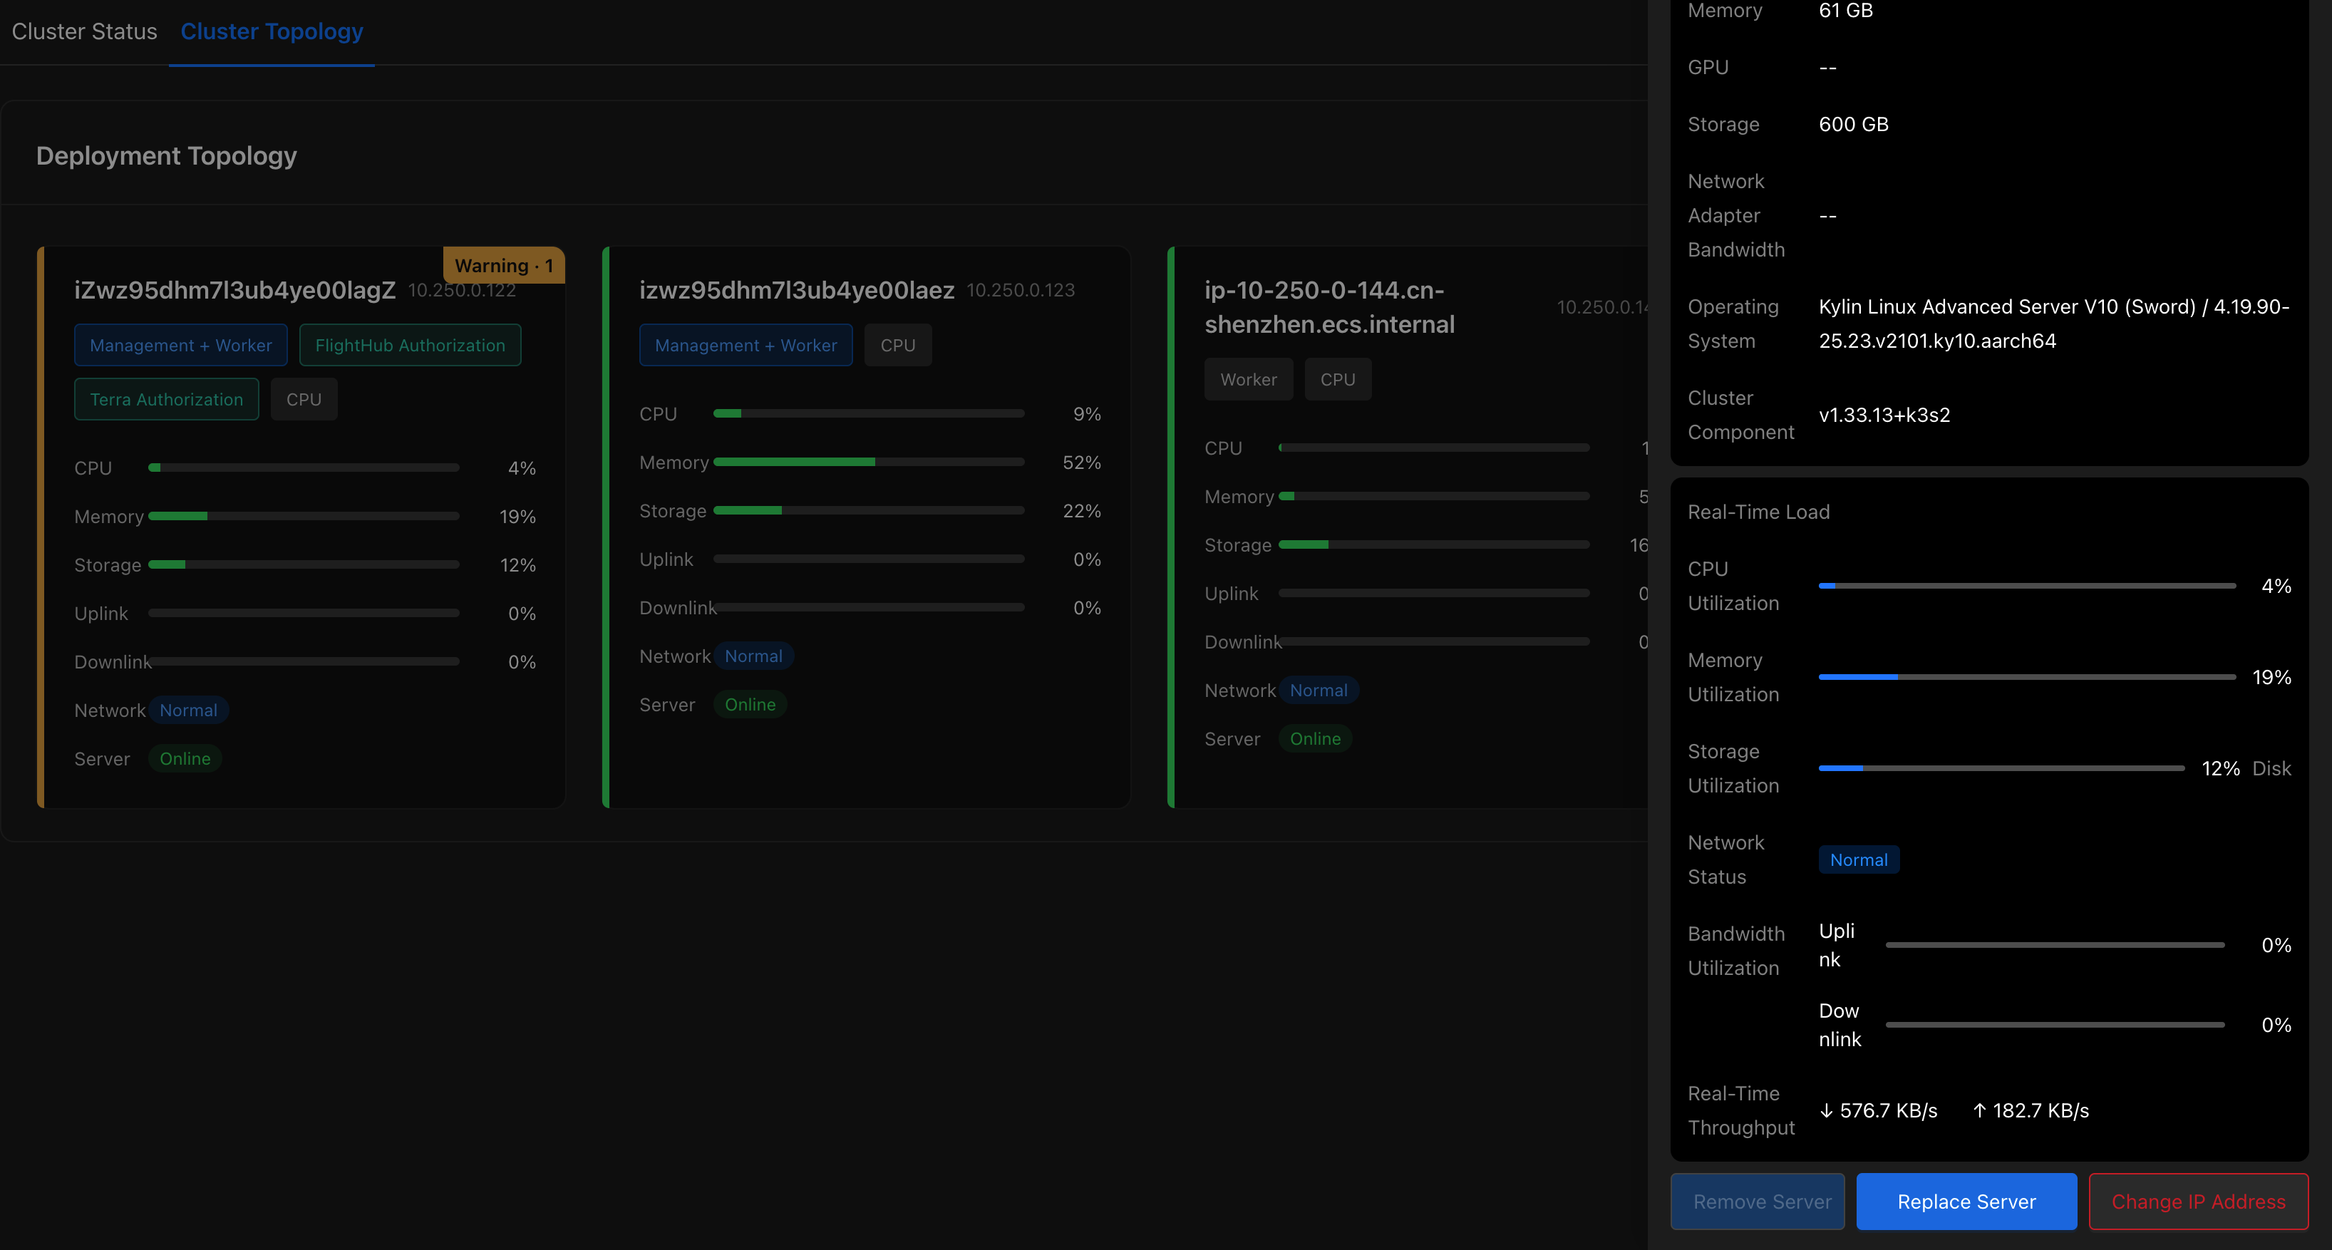This screenshot has width=2332, height=1250.
Task: Click the upload throughput 182.7 KB/s
Action: click(x=2031, y=1110)
